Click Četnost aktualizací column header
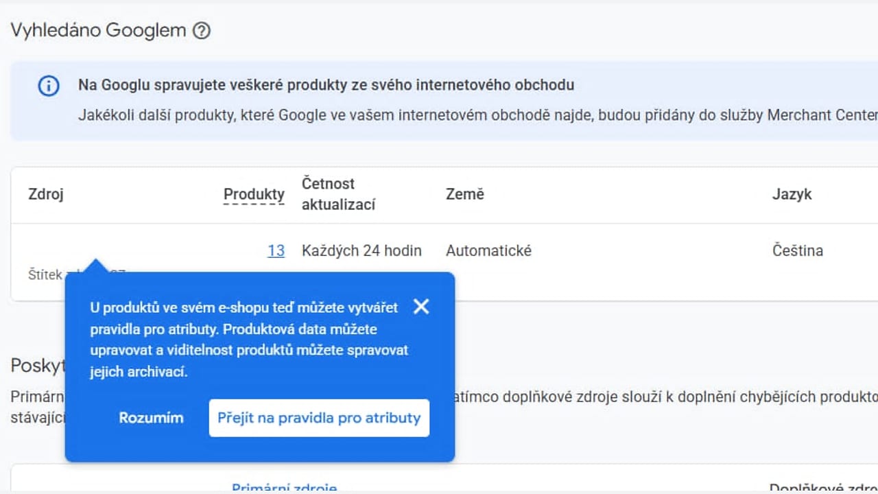878x494 pixels. click(x=339, y=194)
